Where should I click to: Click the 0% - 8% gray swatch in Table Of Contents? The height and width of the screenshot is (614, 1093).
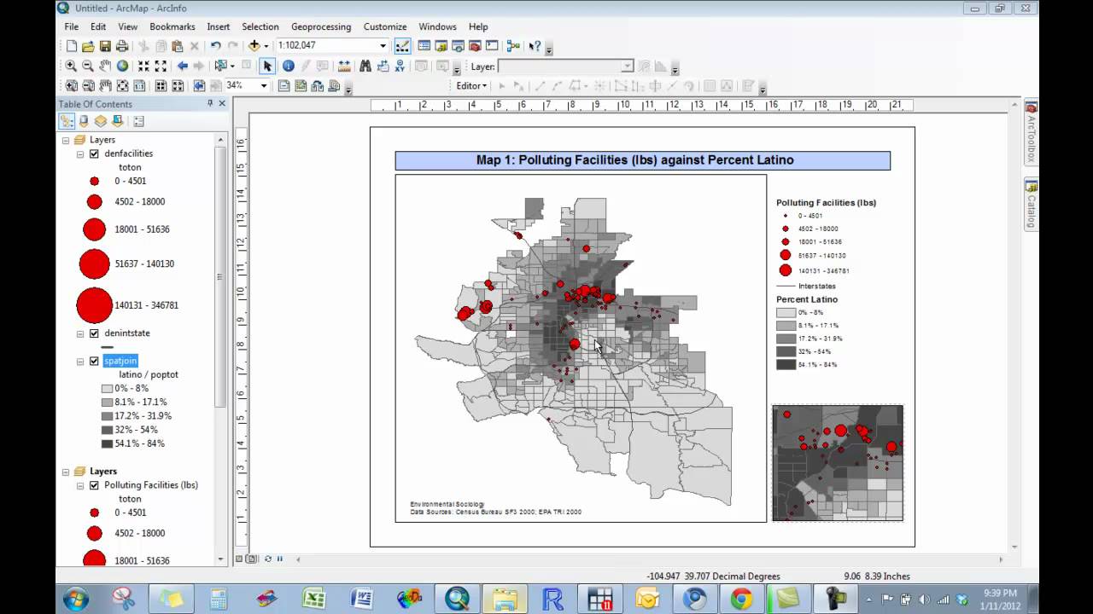click(107, 388)
